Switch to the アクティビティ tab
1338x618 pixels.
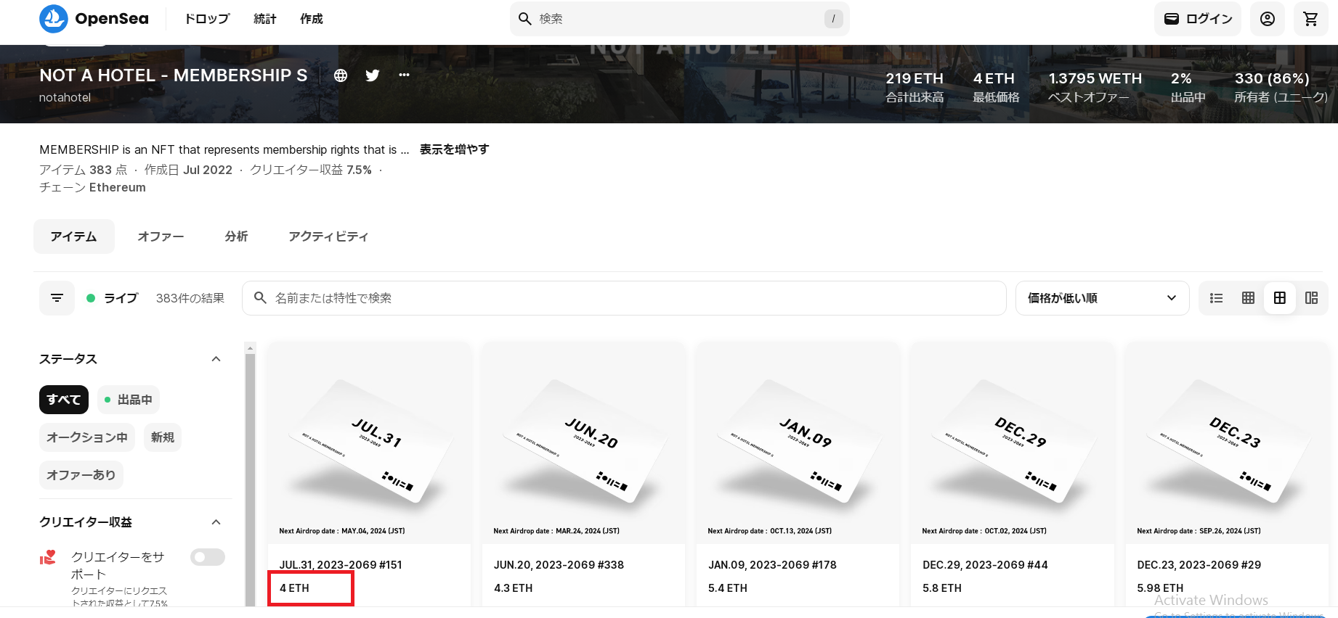tap(328, 236)
